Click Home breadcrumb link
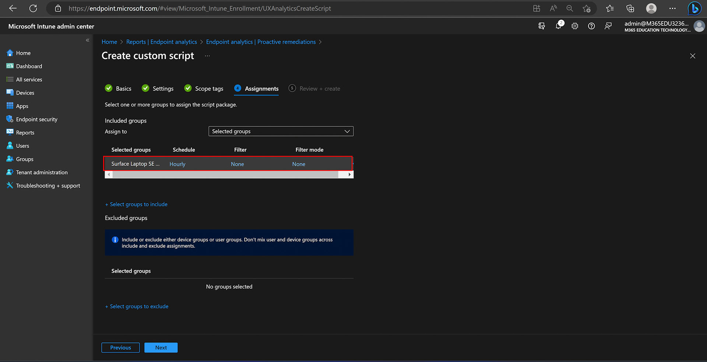Screen dimensions: 707x362 (x=109, y=42)
